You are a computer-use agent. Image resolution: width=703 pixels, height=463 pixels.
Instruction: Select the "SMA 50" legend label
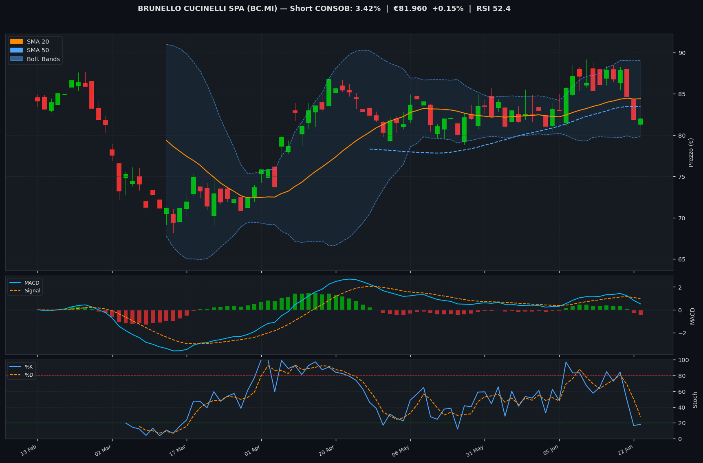(x=38, y=50)
